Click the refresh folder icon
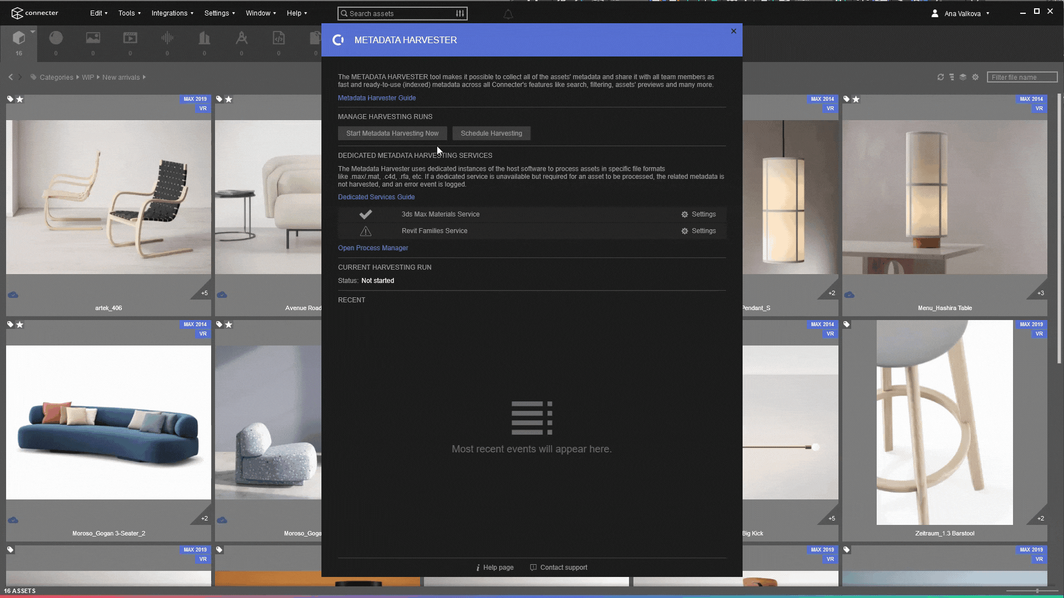Viewport: 1064px width, 598px height. click(x=940, y=77)
